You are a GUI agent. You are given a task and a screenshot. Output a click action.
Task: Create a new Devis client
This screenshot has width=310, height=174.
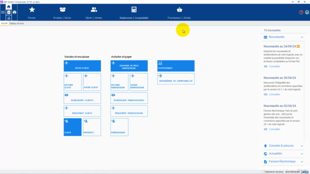(82, 66)
